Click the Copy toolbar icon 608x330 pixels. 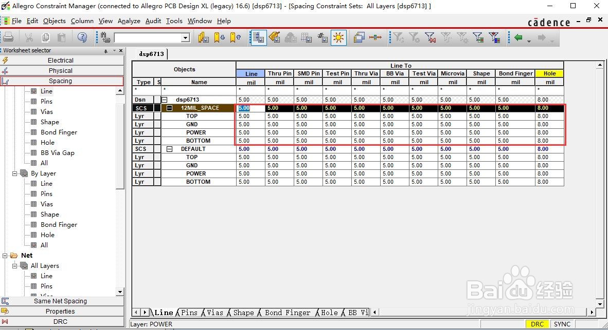(x=45, y=37)
